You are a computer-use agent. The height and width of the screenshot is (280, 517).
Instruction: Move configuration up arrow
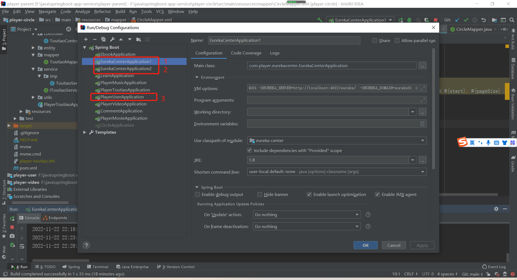tap(121, 39)
